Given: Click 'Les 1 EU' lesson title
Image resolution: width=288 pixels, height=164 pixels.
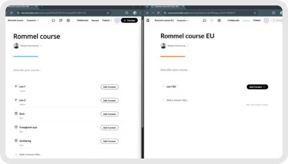Looking at the screenshot, I should pos(171,87).
